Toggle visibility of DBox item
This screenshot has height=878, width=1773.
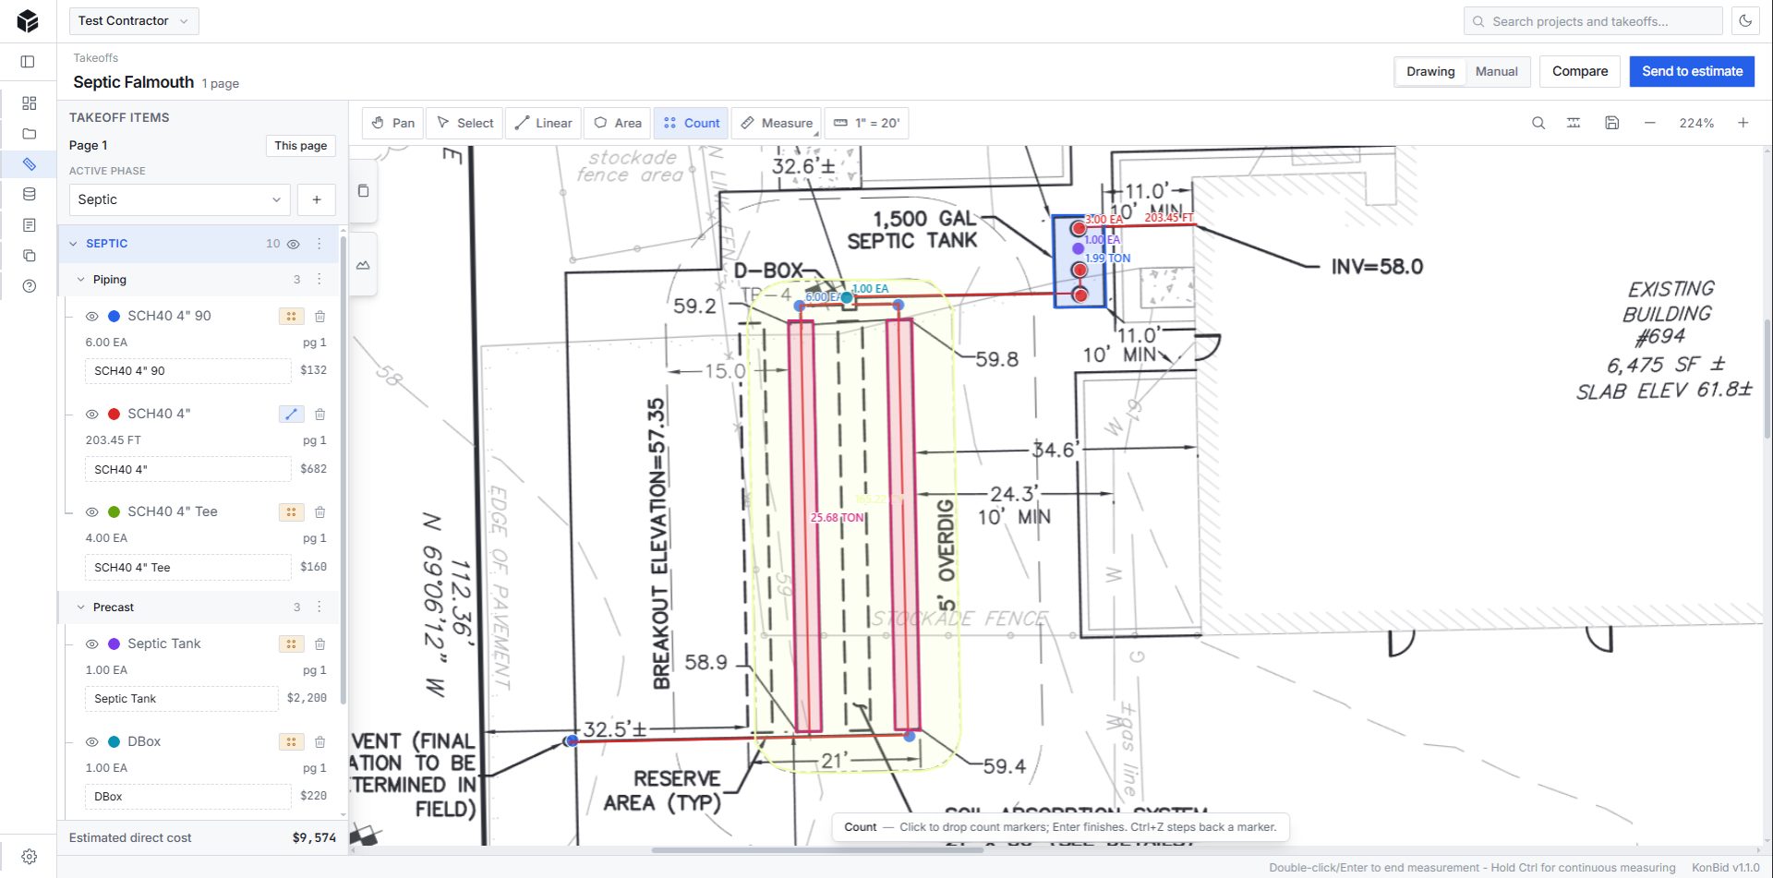point(92,742)
